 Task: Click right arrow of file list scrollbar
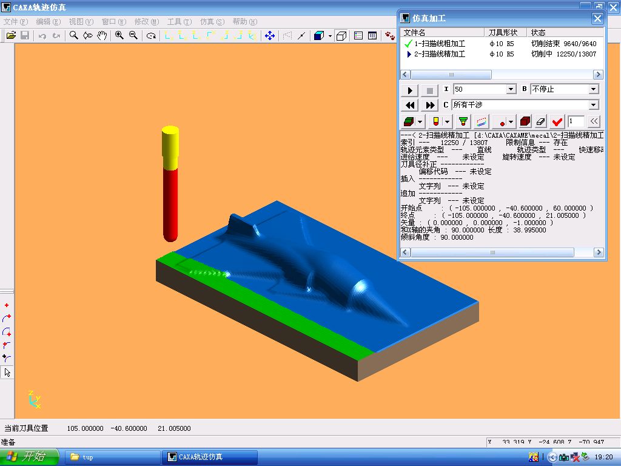(598, 75)
